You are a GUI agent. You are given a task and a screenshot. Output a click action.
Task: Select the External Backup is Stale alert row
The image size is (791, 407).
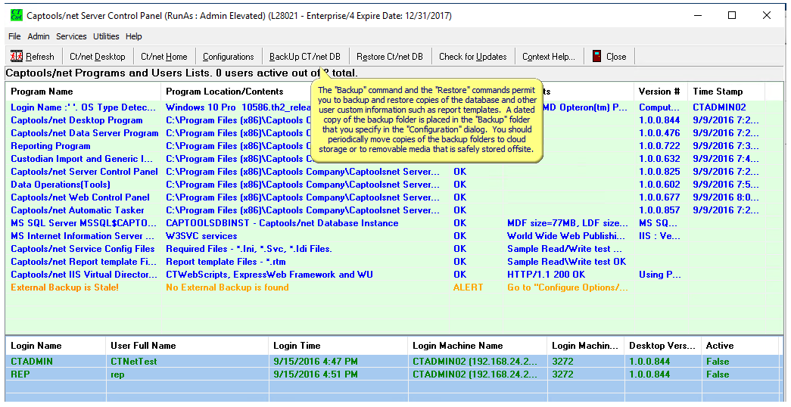[64, 287]
